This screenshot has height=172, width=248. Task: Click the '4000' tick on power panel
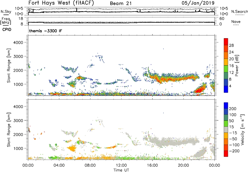coord(18,43)
